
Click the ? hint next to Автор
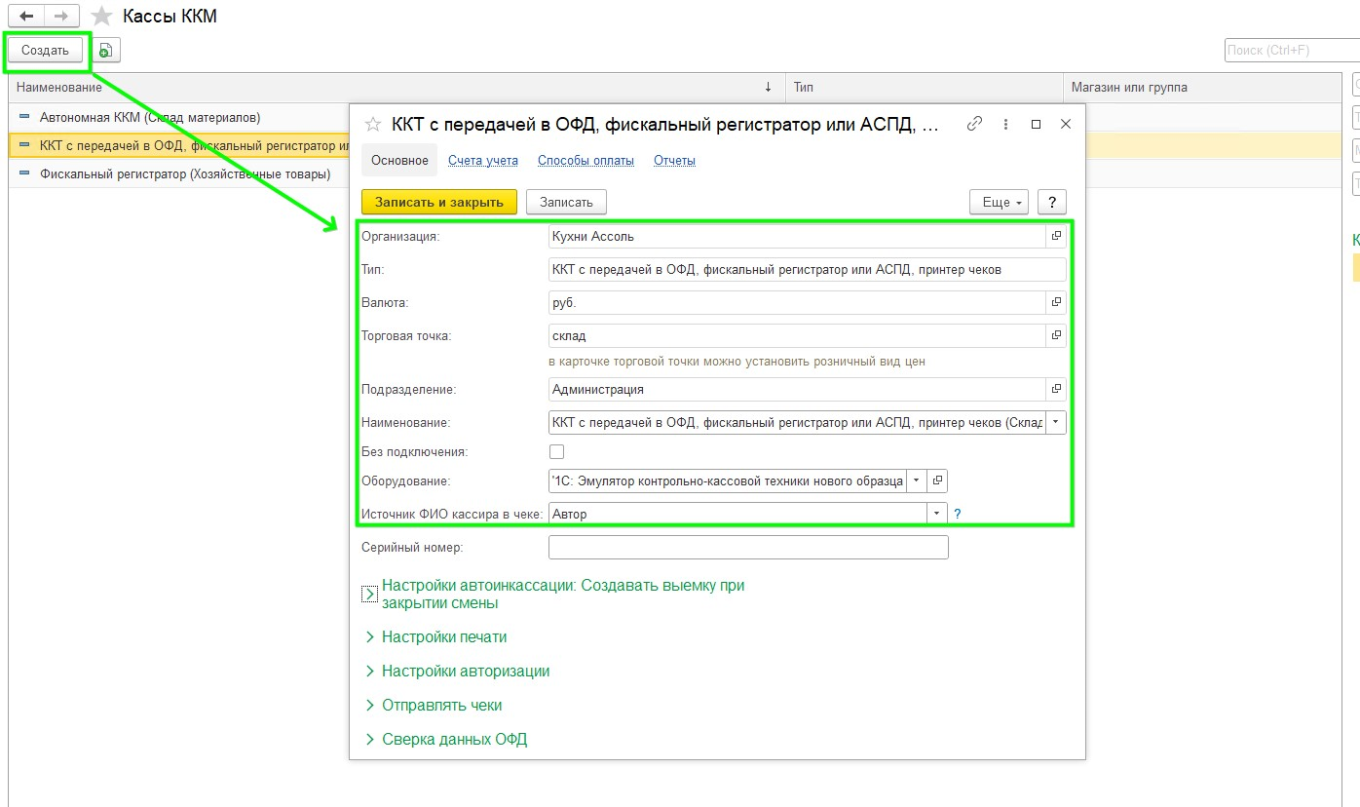coord(958,514)
